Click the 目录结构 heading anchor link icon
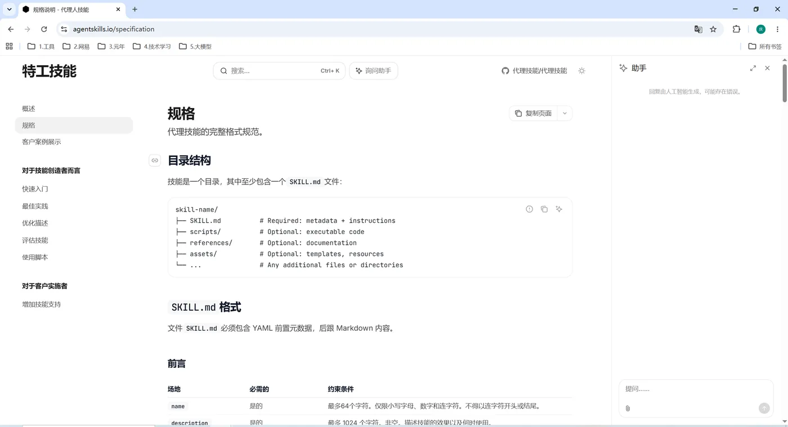This screenshot has height=427, width=788. (155, 160)
